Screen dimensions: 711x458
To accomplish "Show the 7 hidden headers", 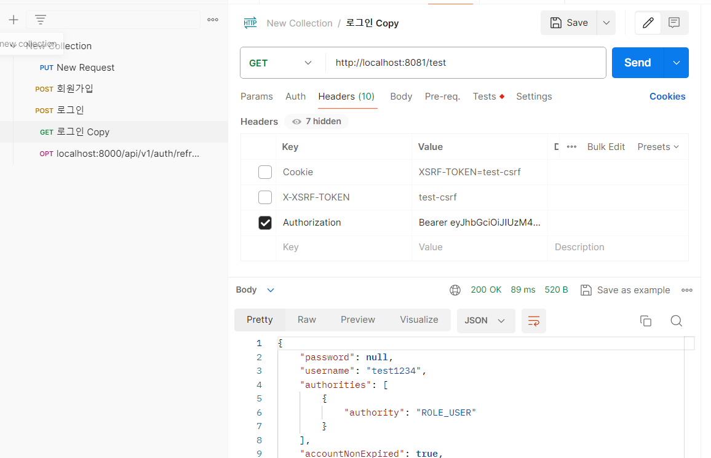I will pos(317,121).
